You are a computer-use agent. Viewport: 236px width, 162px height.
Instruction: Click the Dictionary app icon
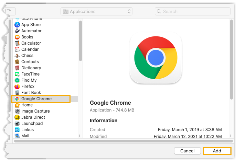click(x=17, y=68)
